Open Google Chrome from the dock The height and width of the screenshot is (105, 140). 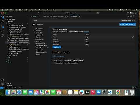(118, 92)
